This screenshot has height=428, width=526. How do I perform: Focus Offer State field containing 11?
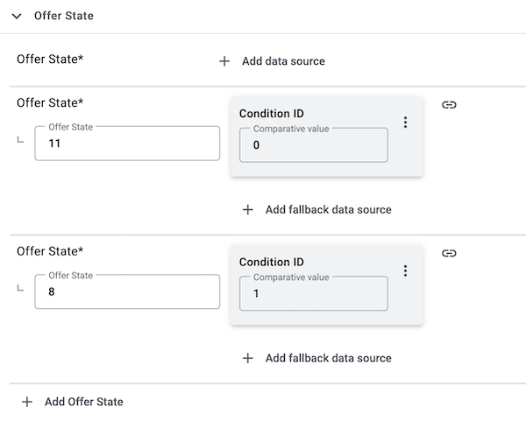(127, 144)
